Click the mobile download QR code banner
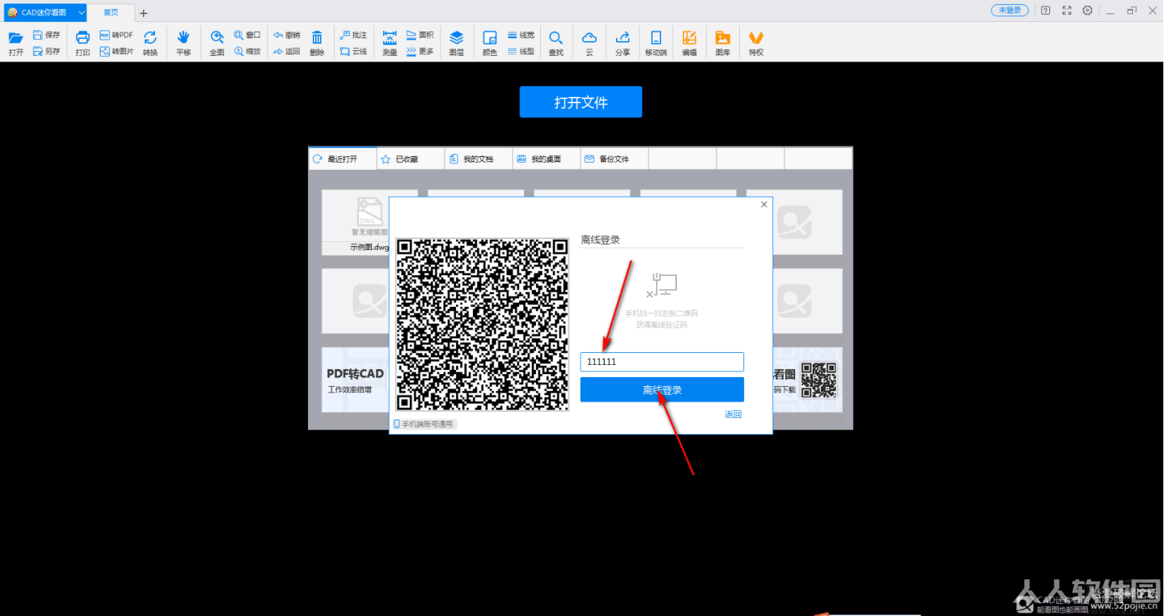This screenshot has width=1164, height=616. click(x=808, y=380)
